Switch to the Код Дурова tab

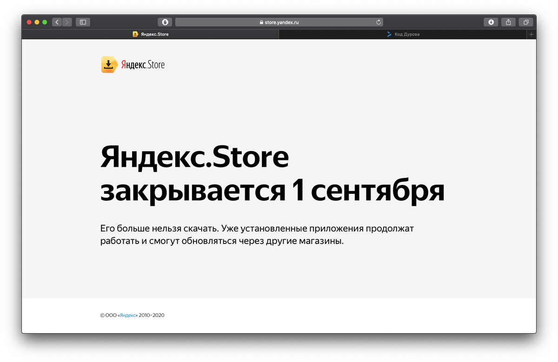pos(403,34)
